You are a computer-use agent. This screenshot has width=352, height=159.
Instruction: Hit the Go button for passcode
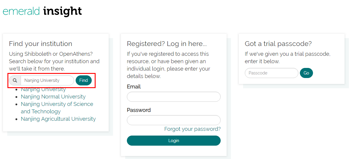point(306,73)
